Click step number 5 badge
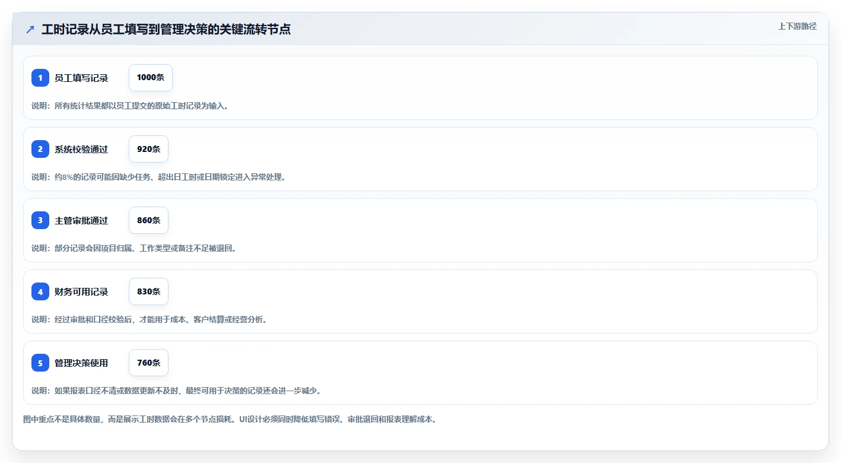 (x=40, y=363)
